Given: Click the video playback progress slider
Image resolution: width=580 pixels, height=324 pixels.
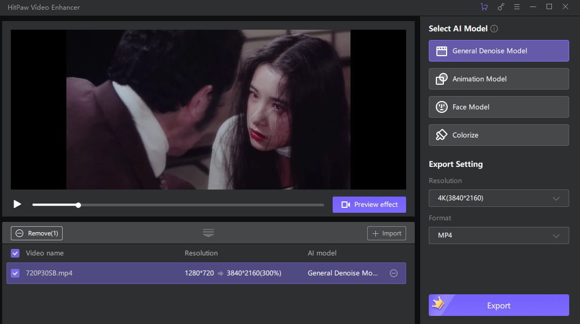Looking at the screenshot, I should pyautogui.click(x=178, y=205).
